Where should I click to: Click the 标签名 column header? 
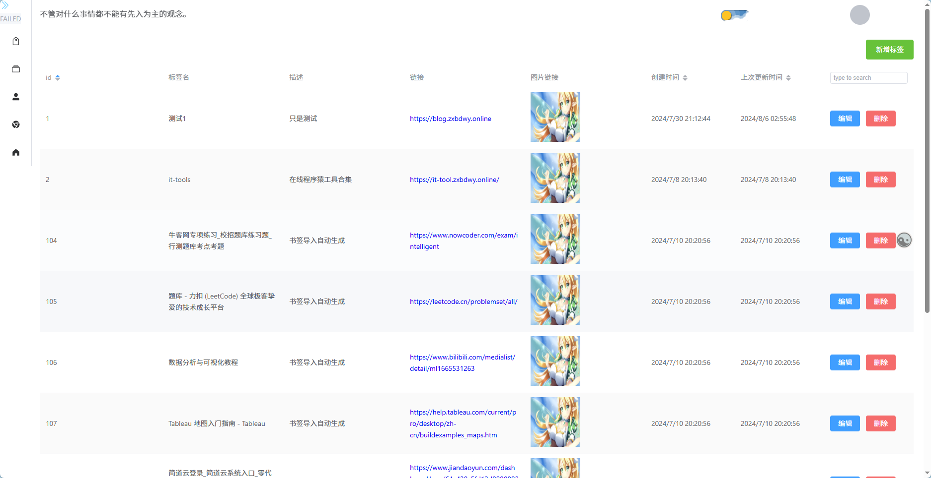click(179, 77)
